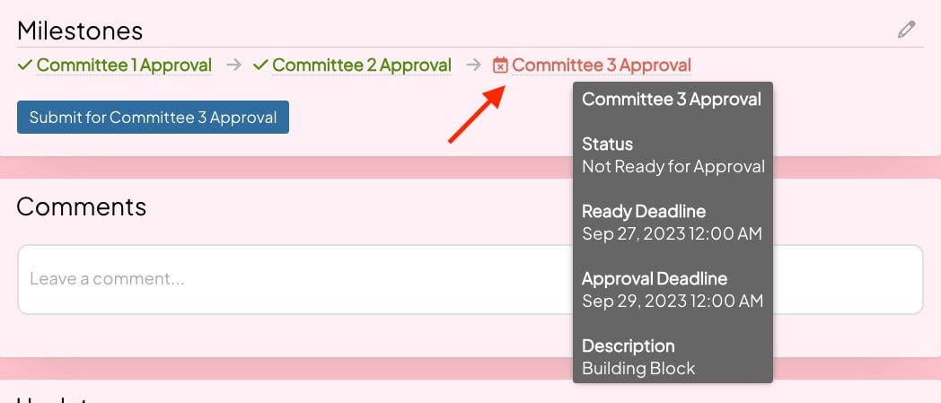
Task: Click the tooltip title Committee 3 Approval
Action: click(x=672, y=100)
